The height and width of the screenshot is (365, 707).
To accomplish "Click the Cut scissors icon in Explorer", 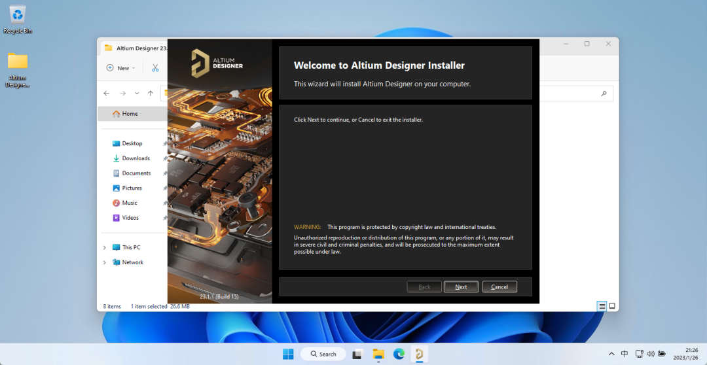I will (155, 68).
